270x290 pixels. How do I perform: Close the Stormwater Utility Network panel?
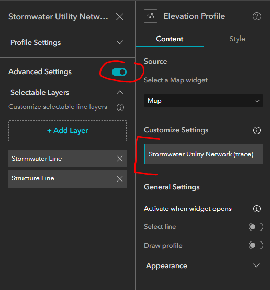coord(120,17)
